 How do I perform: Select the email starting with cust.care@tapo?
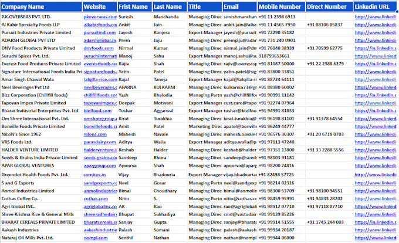(x=240, y=103)
